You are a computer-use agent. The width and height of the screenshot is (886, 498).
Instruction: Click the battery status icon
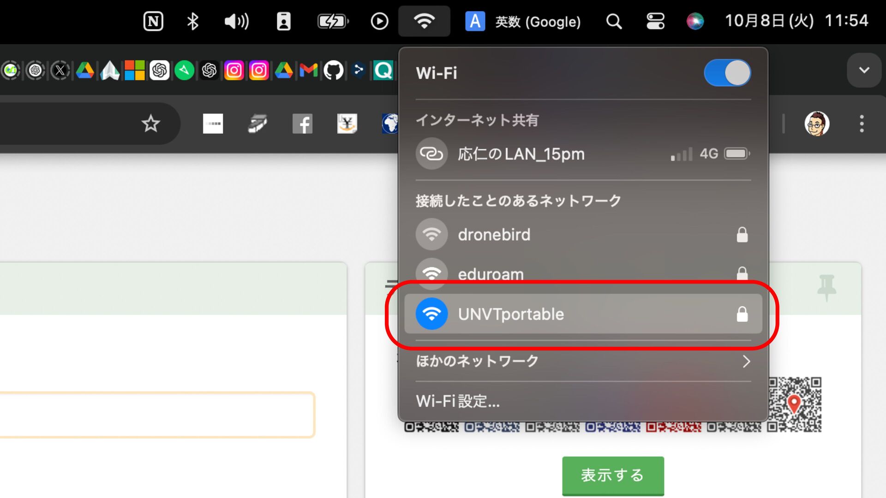(333, 21)
